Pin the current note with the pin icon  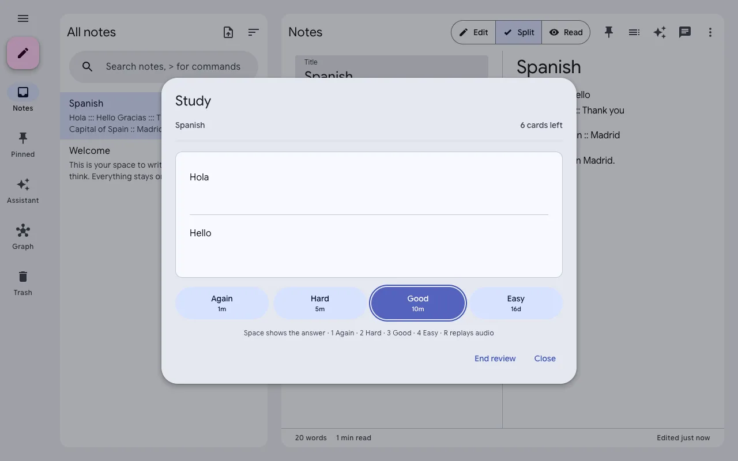tap(609, 32)
